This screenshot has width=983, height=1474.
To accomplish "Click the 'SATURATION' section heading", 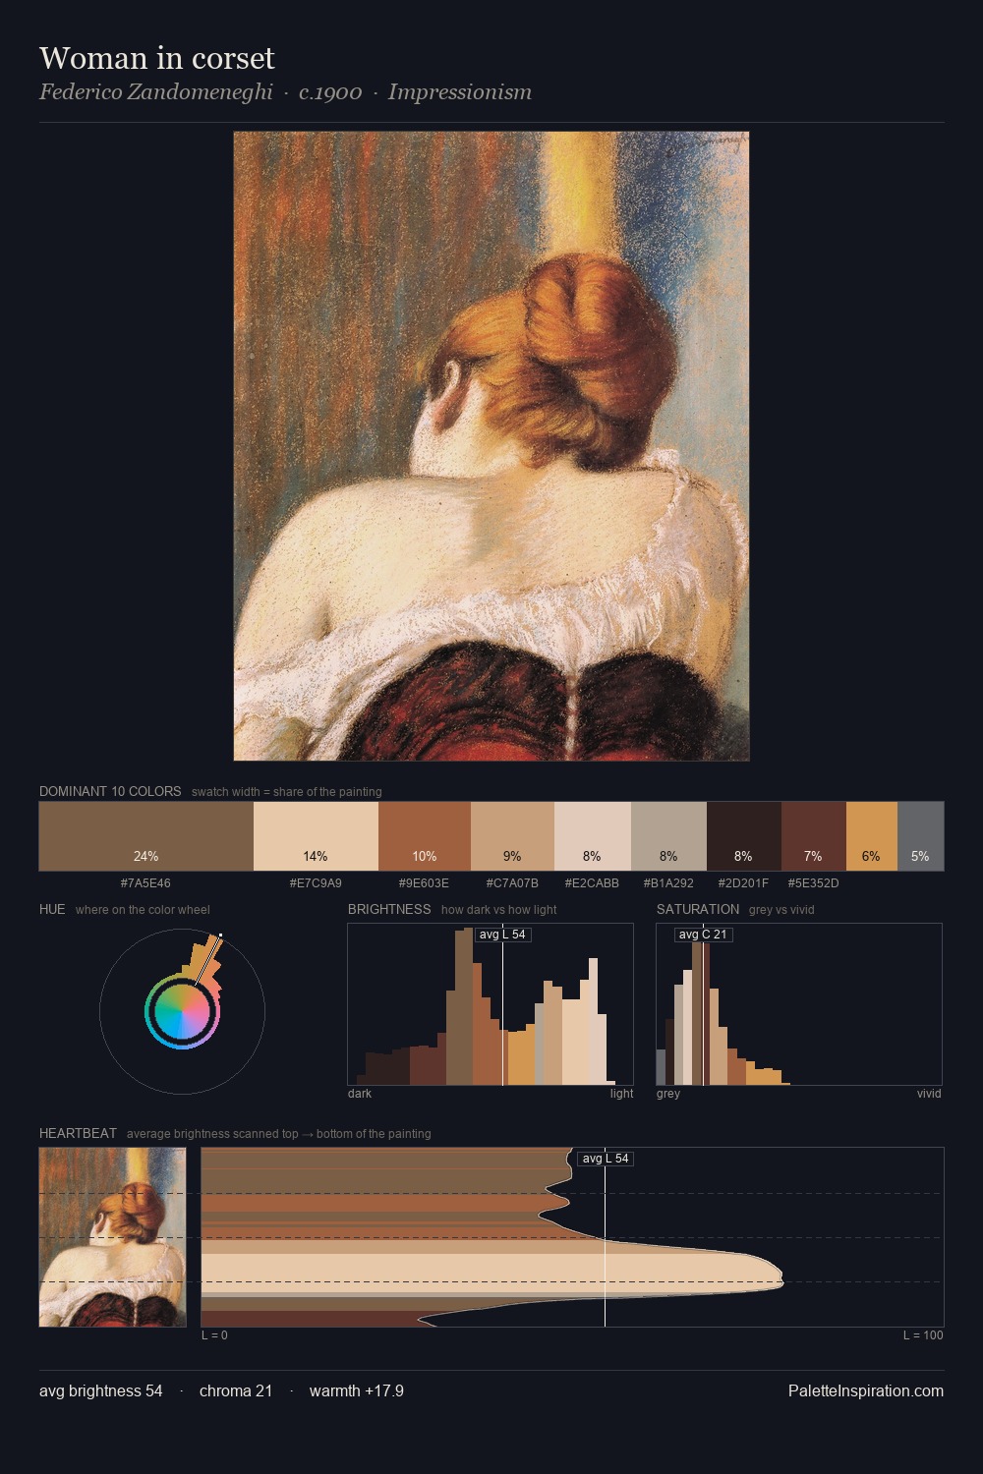I will coord(698,909).
